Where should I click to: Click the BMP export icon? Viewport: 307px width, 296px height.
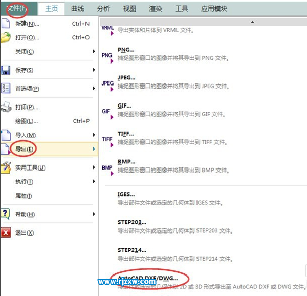pos(107,170)
